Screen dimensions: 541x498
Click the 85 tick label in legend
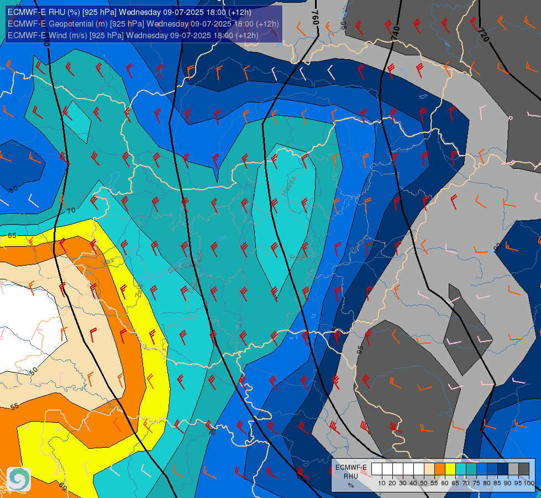[497, 483]
